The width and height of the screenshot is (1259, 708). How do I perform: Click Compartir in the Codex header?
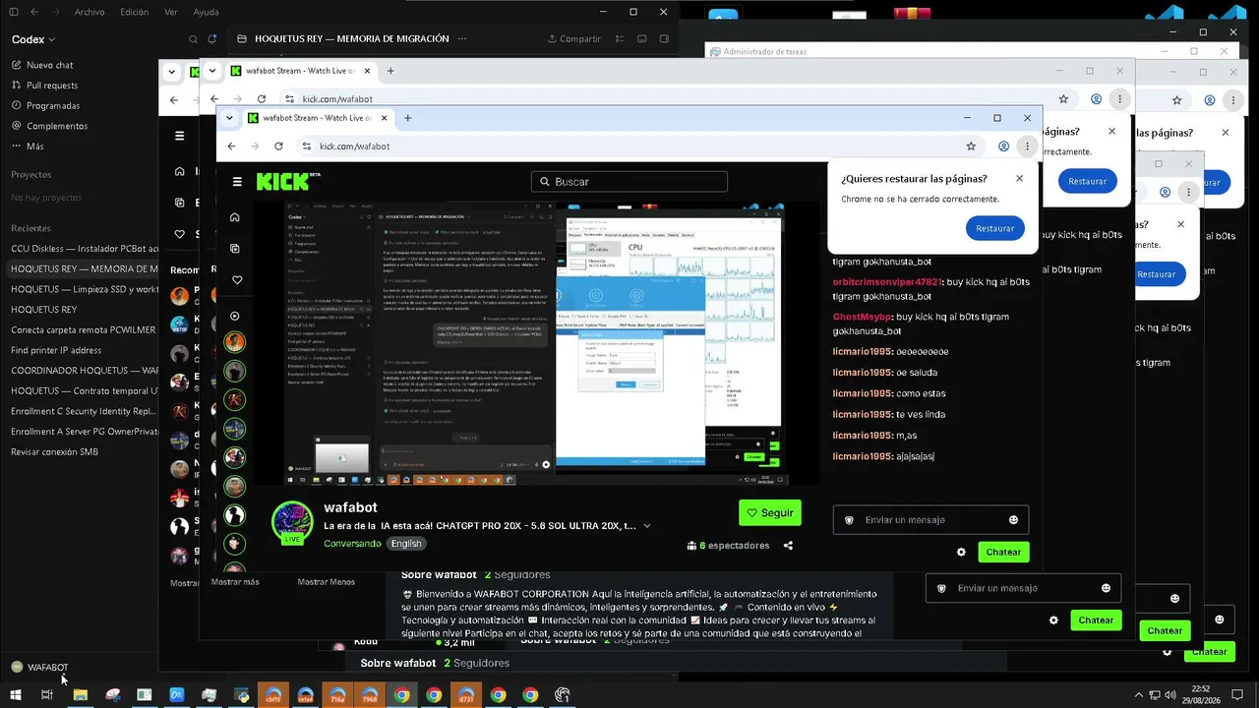[x=573, y=39]
